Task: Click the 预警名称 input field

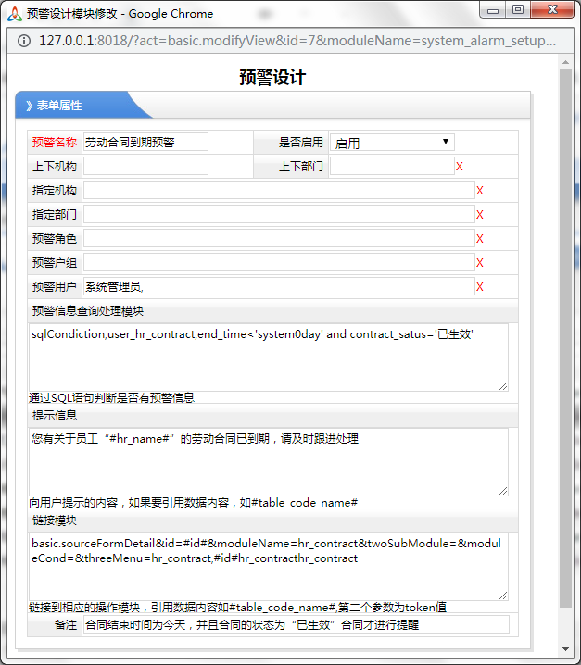Action: pyautogui.click(x=145, y=143)
